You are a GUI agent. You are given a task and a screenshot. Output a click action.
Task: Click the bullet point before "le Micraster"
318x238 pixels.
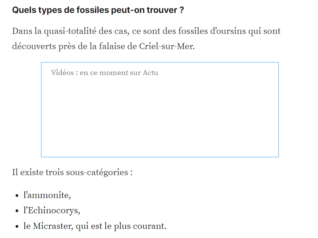pyautogui.click(x=17, y=226)
